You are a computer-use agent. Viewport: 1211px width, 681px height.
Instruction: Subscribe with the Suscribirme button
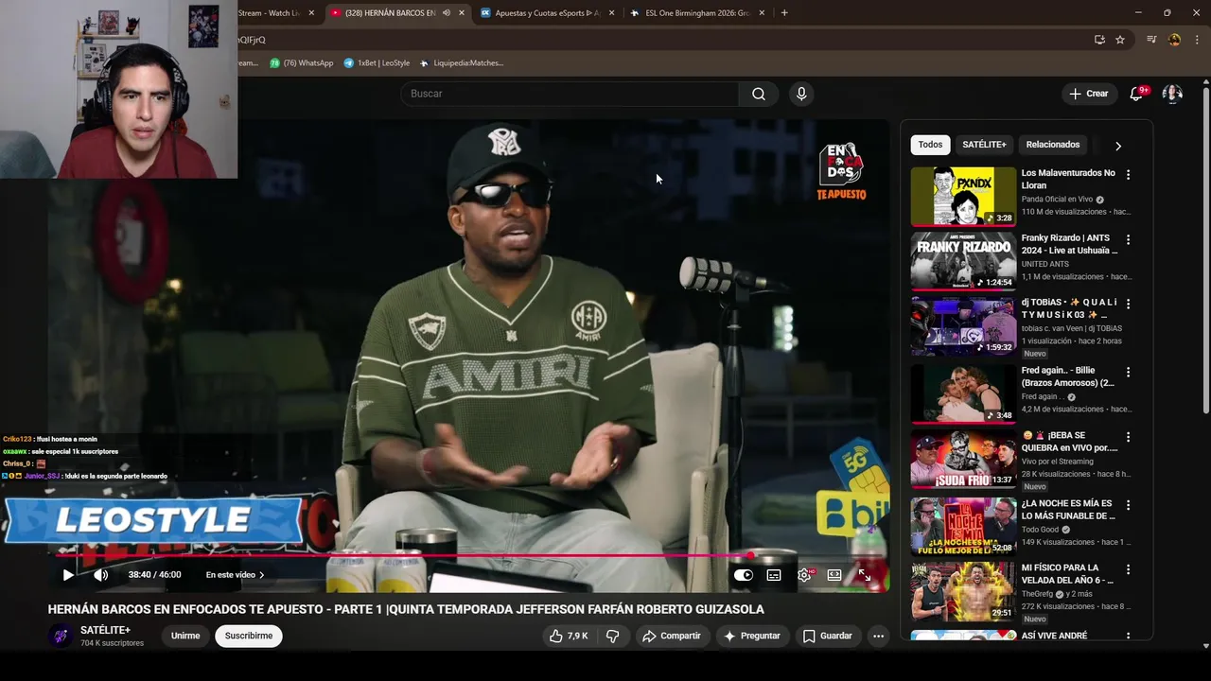pyautogui.click(x=249, y=637)
